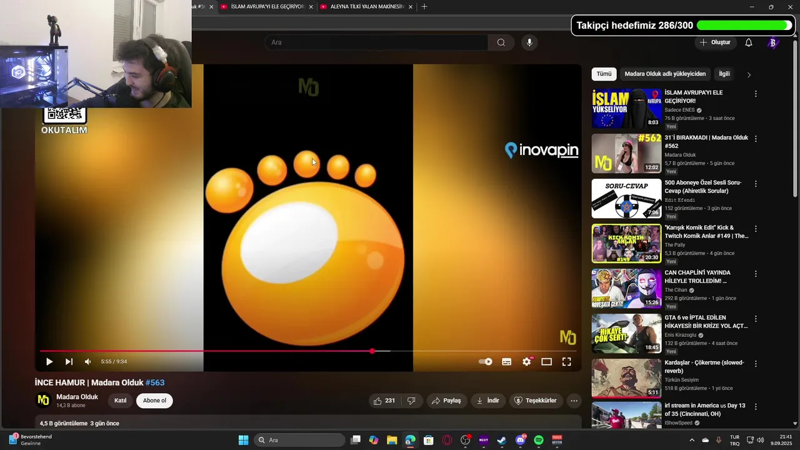Open the Kardaşlar - Çökertme thumbnail
The height and width of the screenshot is (450, 800).
[626, 379]
